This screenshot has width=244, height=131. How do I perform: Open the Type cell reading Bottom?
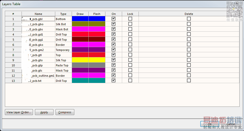64,19
